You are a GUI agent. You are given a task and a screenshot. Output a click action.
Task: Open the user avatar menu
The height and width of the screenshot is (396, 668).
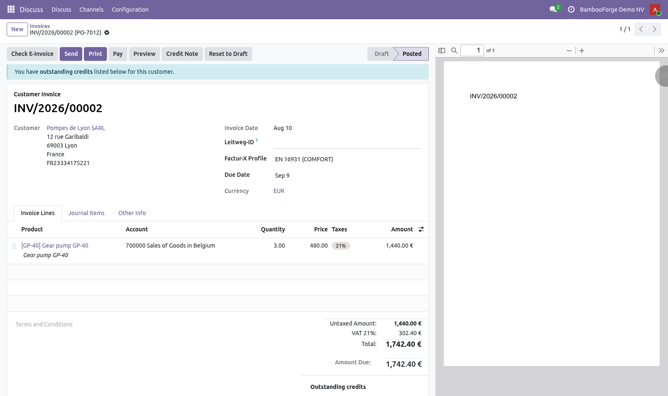point(655,10)
